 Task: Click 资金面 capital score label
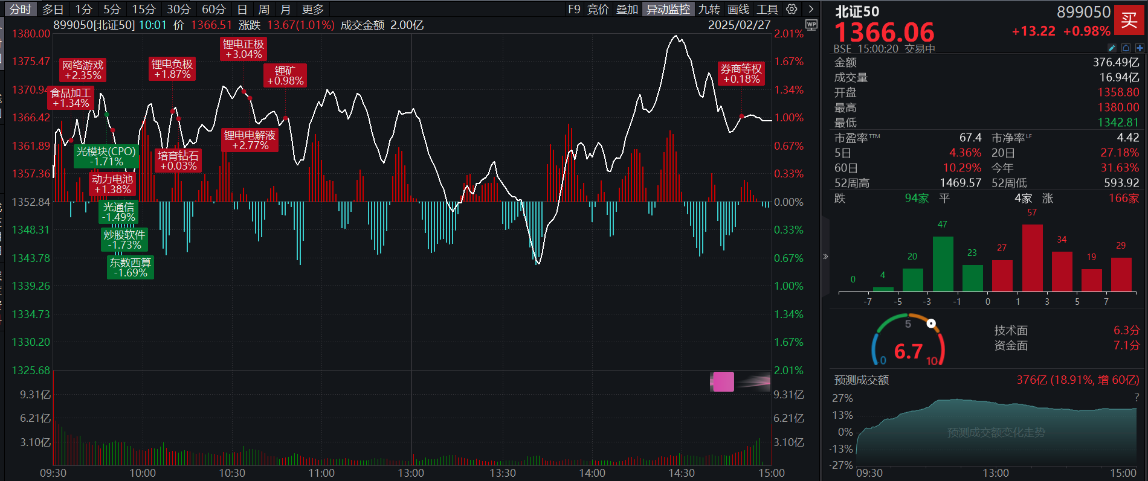coord(1011,345)
